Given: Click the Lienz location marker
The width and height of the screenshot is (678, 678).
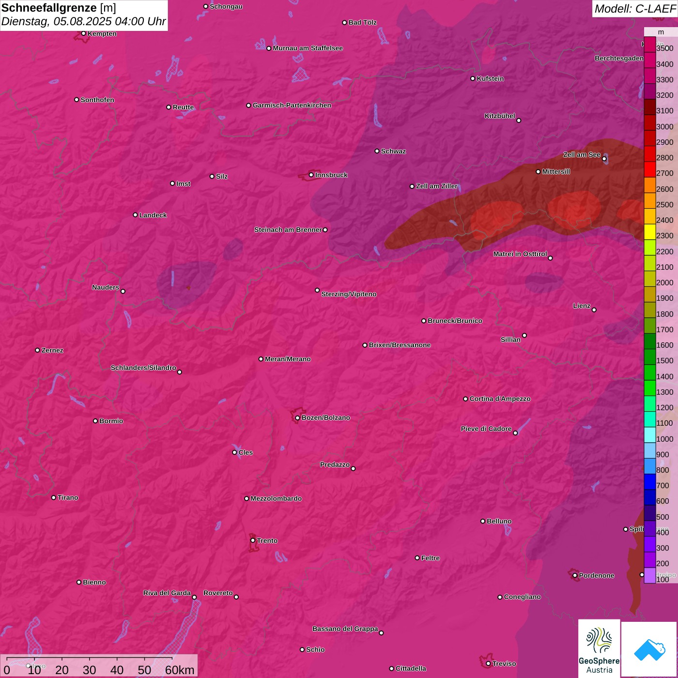Looking at the screenshot, I should click(594, 310).
